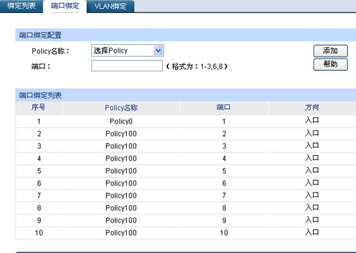Select Policy100 in row with 序号 7
Viewport: 356px width, 253px height.
click(121, 196)
